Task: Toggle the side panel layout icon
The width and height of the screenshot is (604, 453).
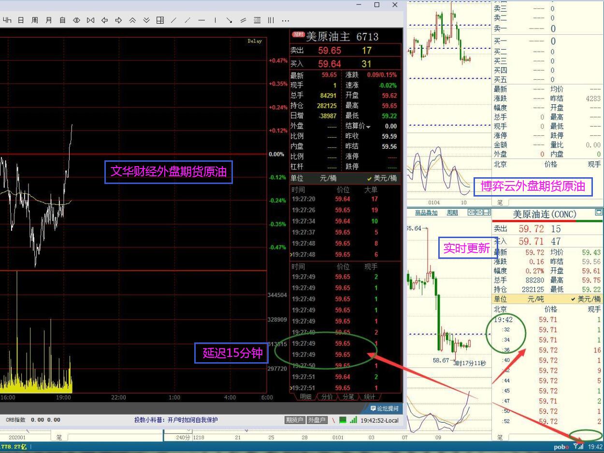Action: point(160,20)
